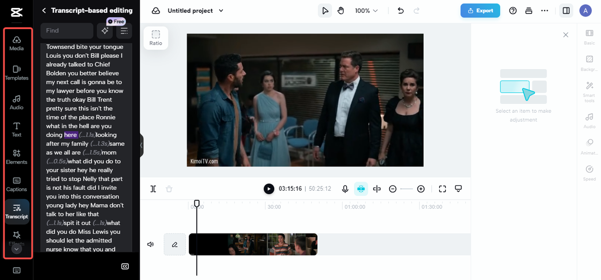Click highlighted word 'here' in transcript
The height and width of the screenshot is (280, 601).
click(x=70, y=135)
